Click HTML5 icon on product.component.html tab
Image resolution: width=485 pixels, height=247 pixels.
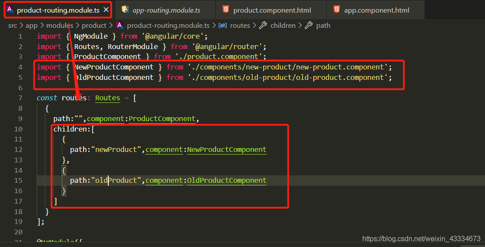[226, 10]
